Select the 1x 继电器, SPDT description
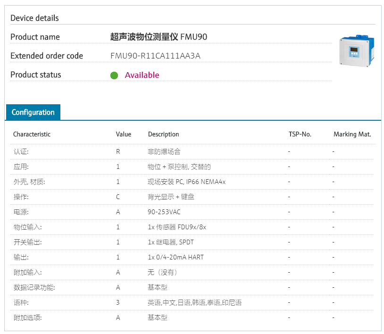The height and width of the screenshot is (334, 384). (x=171, y=242)
